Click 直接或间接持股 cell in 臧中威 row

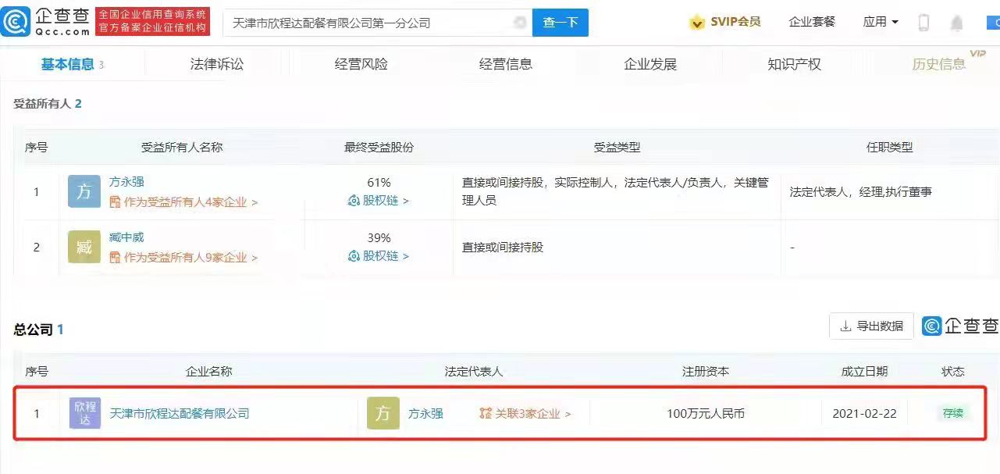(503, 247)
